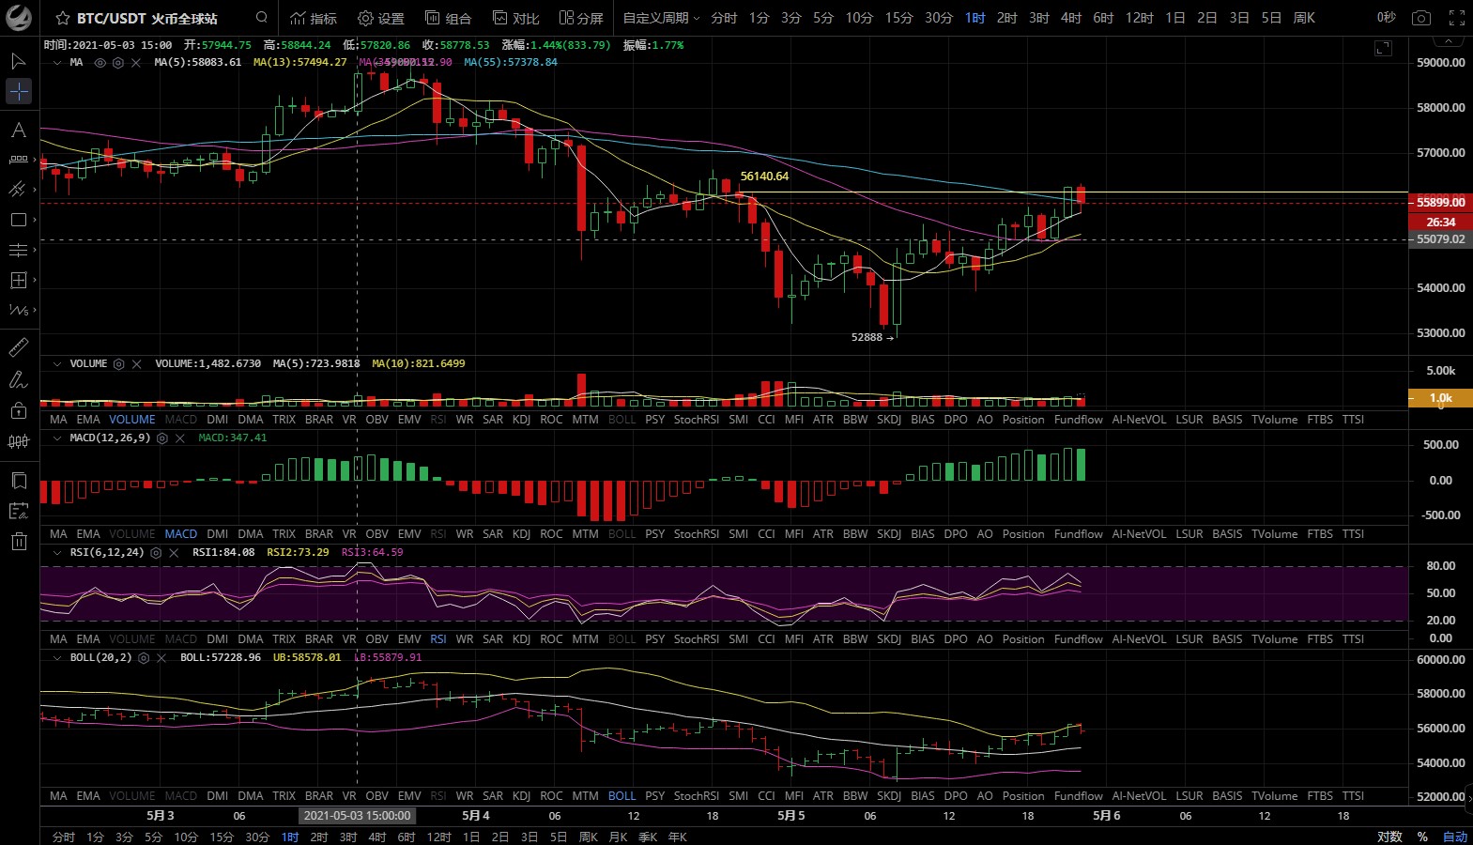Maximize the main price chart pane
The image size is (1473, 845).
pyautogui.click(x=1383, y=48)
